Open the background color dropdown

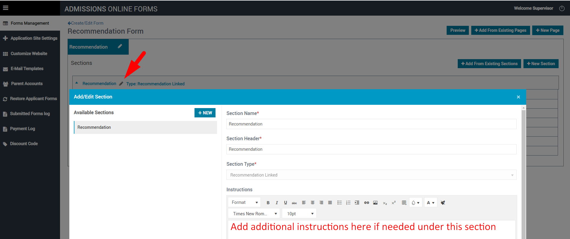tap(416, 203)
